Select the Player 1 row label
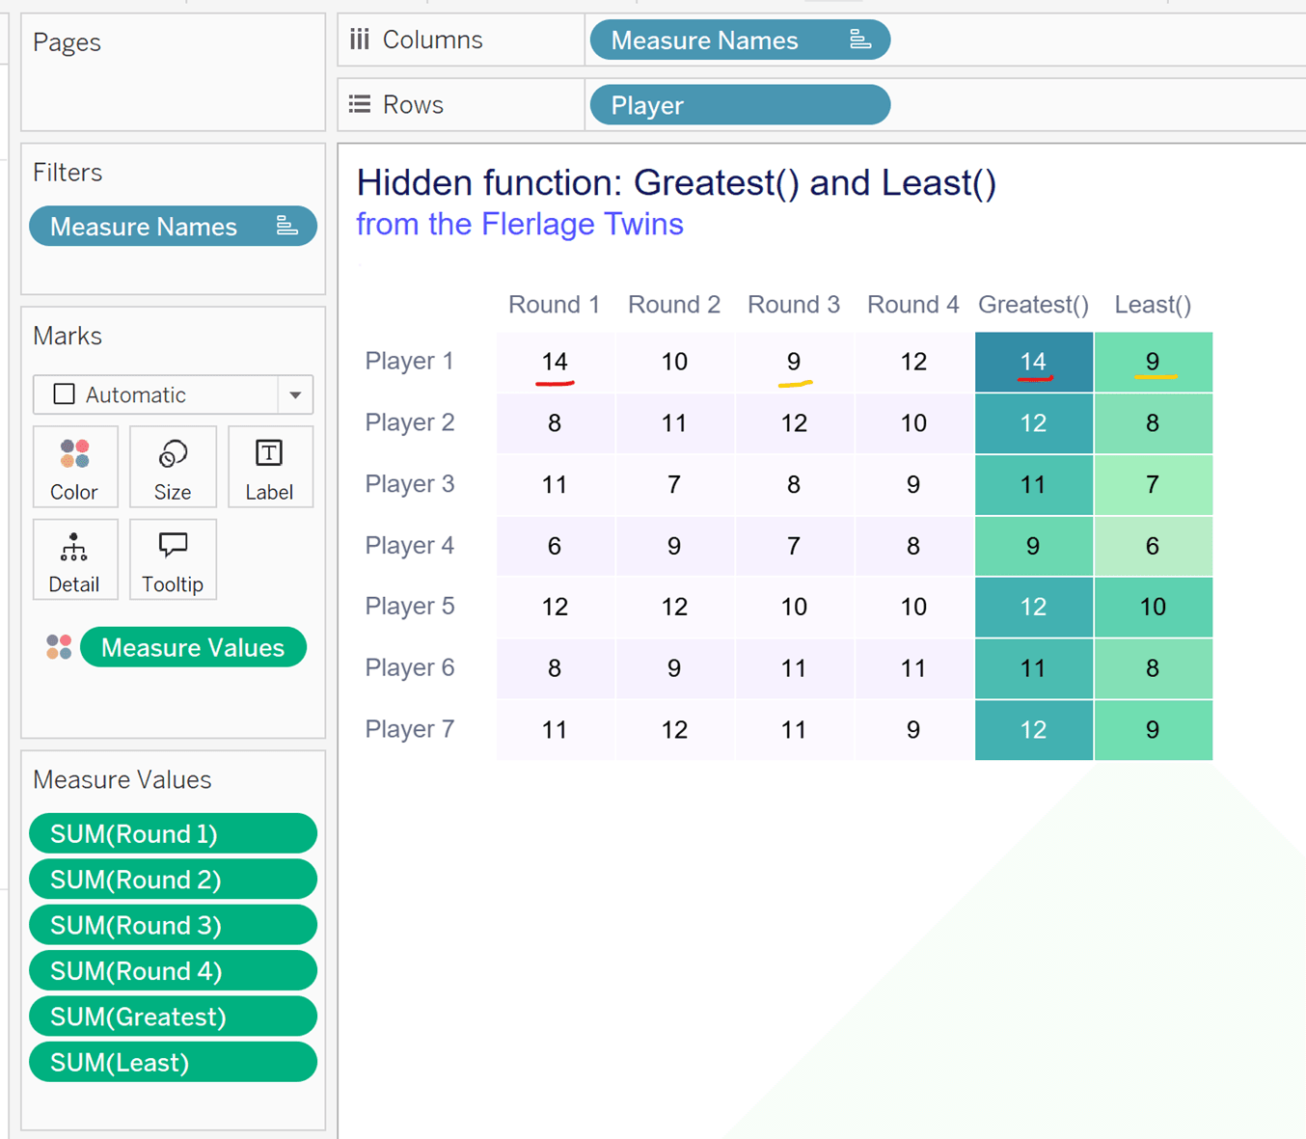This screenshot has height=1139, width=1306. click(x=409, y=361)
